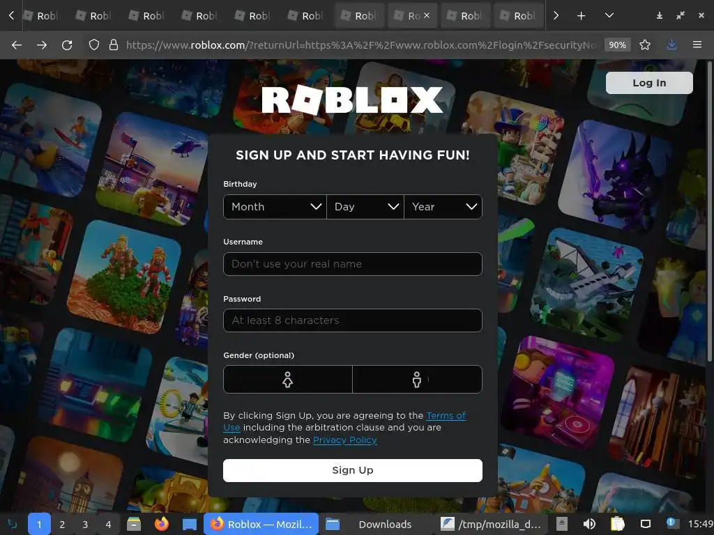
Task: Focus the Password input field
Action: tap(352, 320)
